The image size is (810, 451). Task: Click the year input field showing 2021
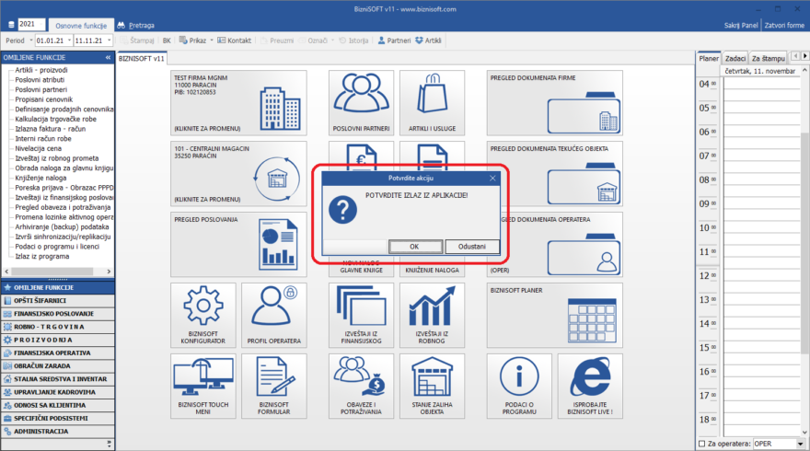pyautogui.click(x=30, y=23)
